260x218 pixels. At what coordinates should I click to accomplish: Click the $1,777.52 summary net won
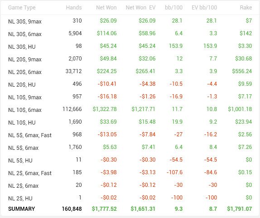[104, 209]
